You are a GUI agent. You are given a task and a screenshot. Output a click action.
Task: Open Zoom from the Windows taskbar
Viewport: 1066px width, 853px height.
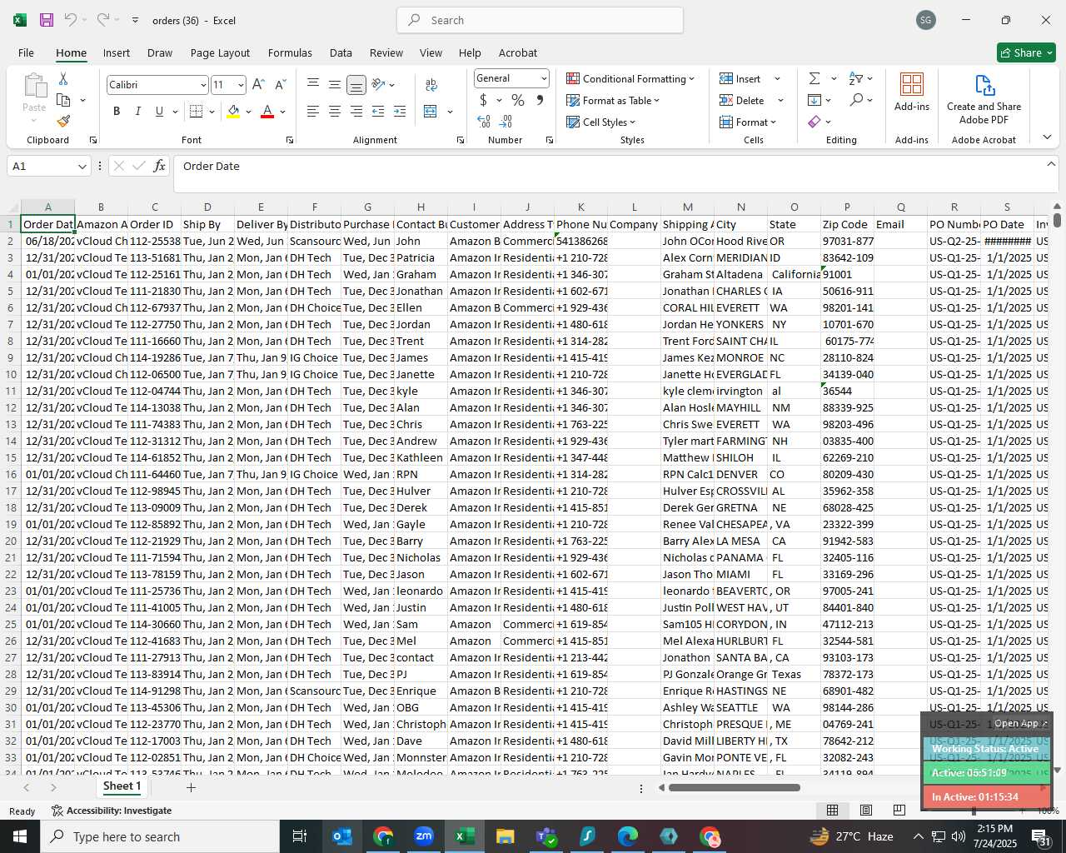(424, 836)
